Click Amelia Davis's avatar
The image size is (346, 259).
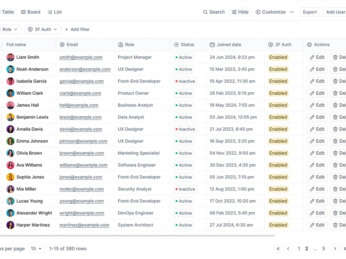click(x=10, y=129)
